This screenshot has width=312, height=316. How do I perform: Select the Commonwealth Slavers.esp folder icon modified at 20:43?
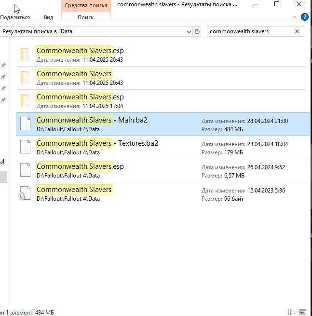26,55
